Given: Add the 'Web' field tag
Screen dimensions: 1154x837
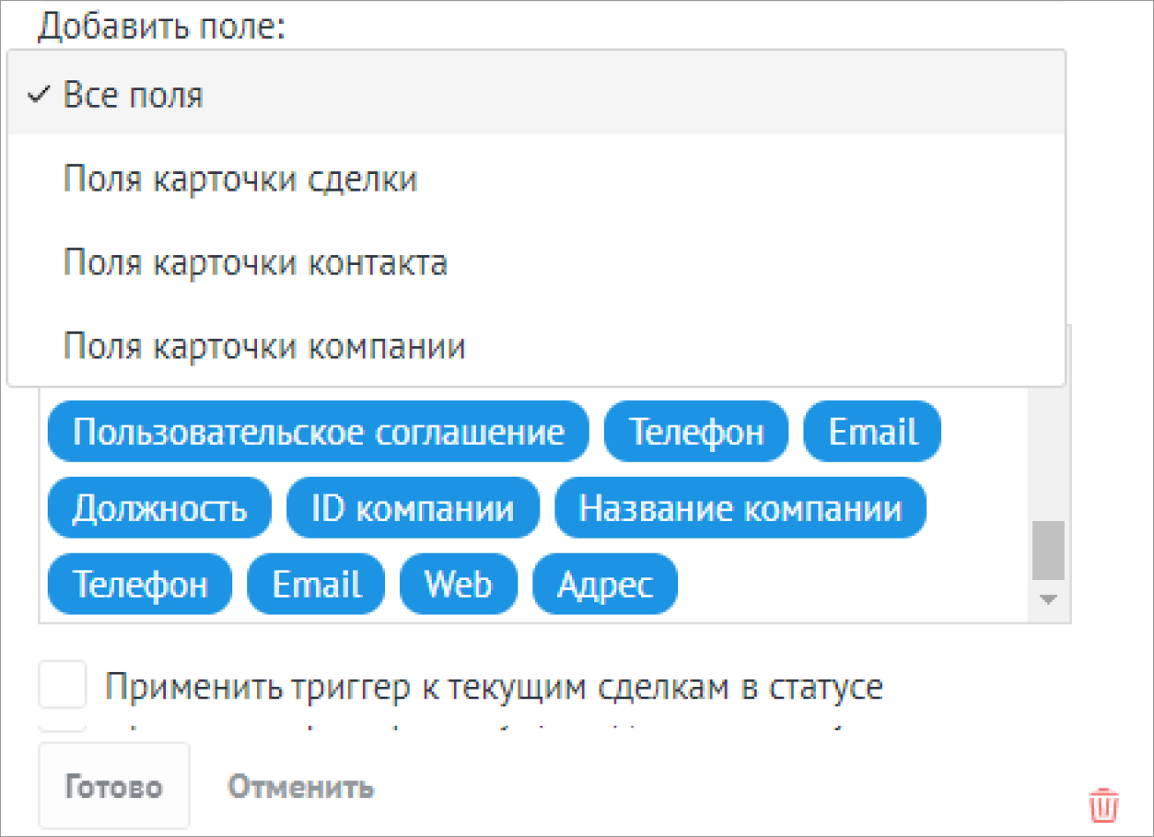Looking at the screenshot, I should [x=458, y=584].
